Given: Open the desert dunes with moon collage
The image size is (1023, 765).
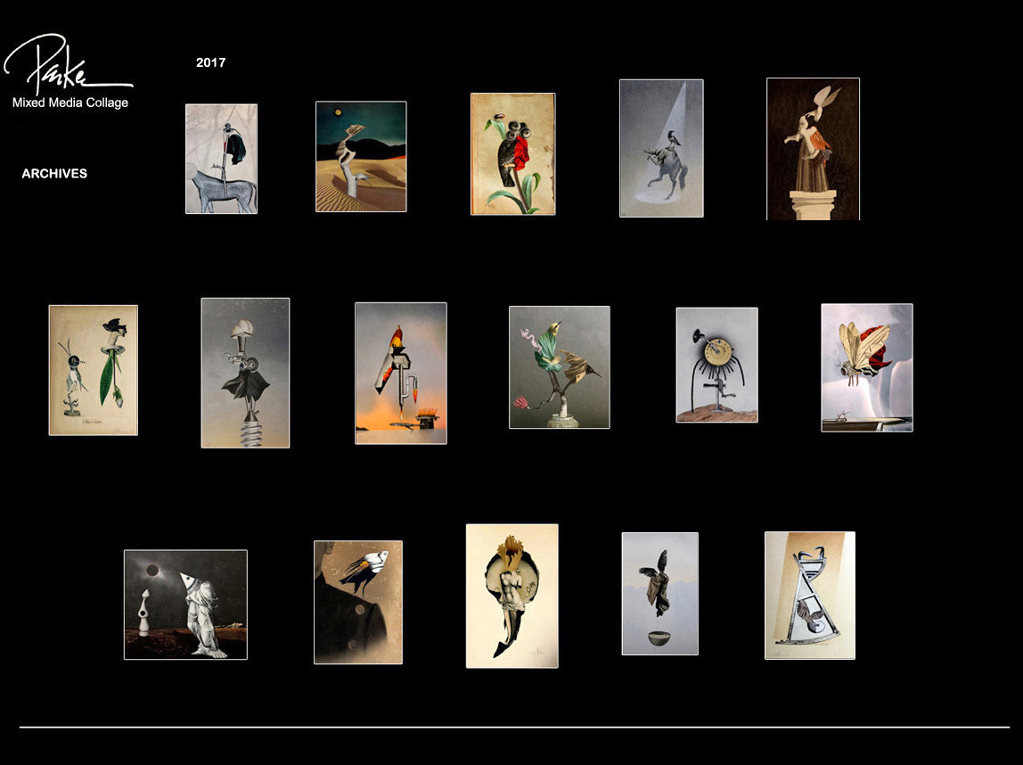Looking at the screenshot, I should pyautogui.click(x=361, y=157).
